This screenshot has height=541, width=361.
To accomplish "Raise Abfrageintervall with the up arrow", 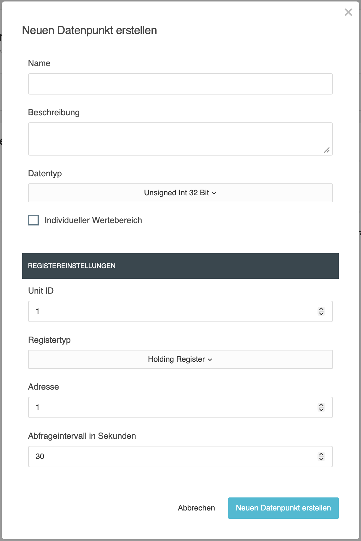I will click(321, 454).
